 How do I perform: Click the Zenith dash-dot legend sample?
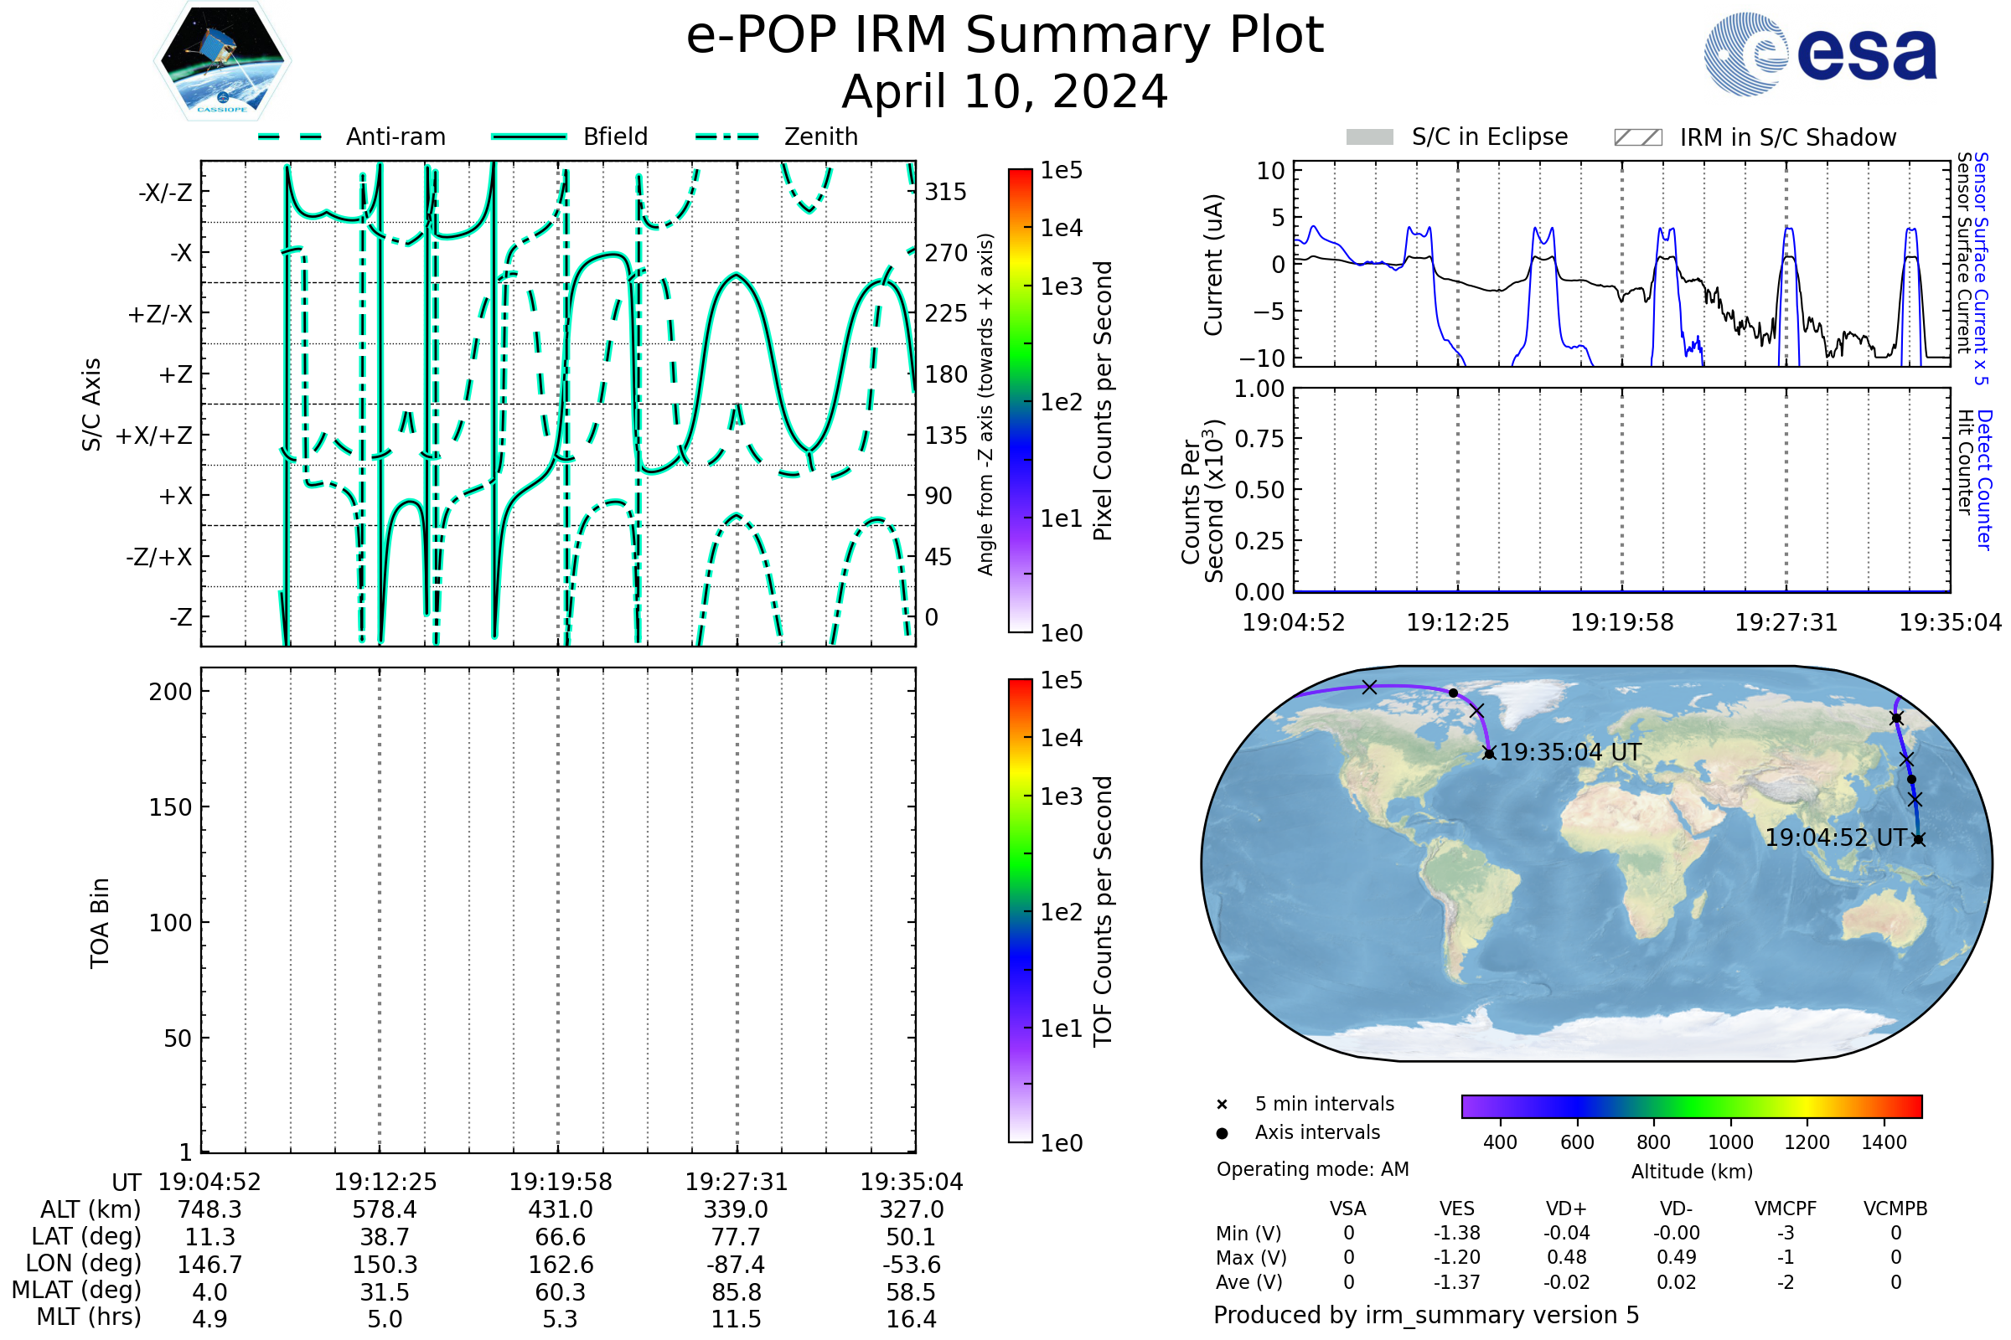(x=726, y=137)
